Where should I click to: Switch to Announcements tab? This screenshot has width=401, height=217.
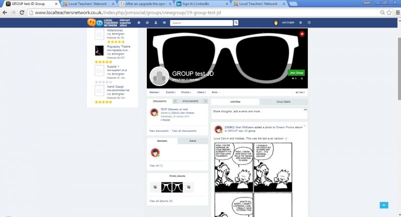(x=190, y=101)
